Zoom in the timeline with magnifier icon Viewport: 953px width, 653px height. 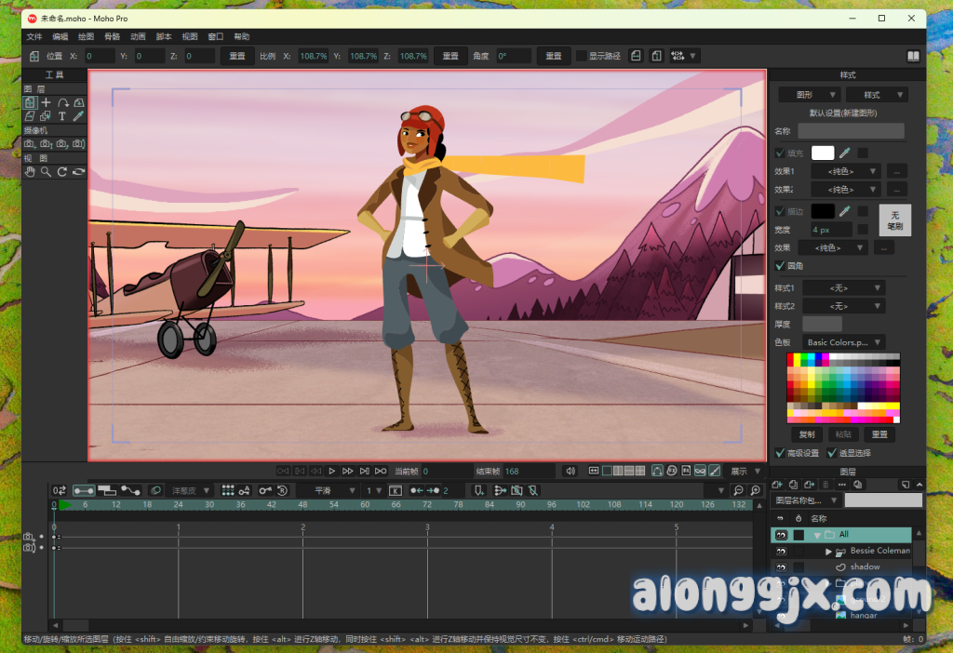point(755,490)
